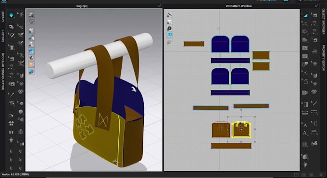Image resolution: width=327 pixels, height=178 pixels.
Task: Open the OBJECT BROWSER side tab
Action: click(324, 21)
